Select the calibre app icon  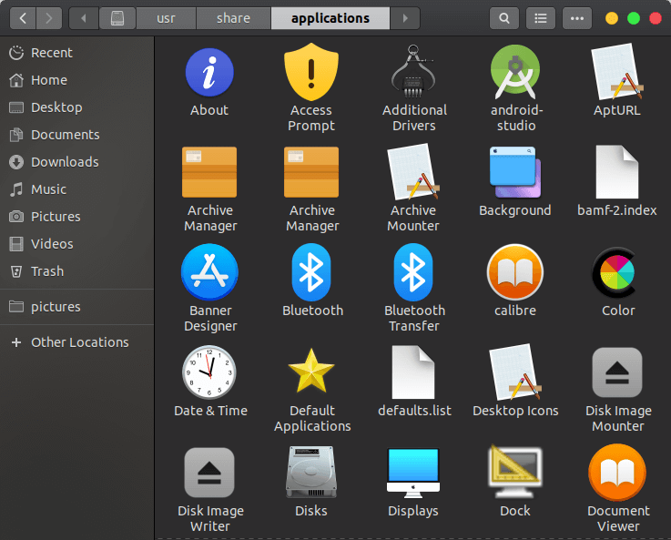[515, 273]
